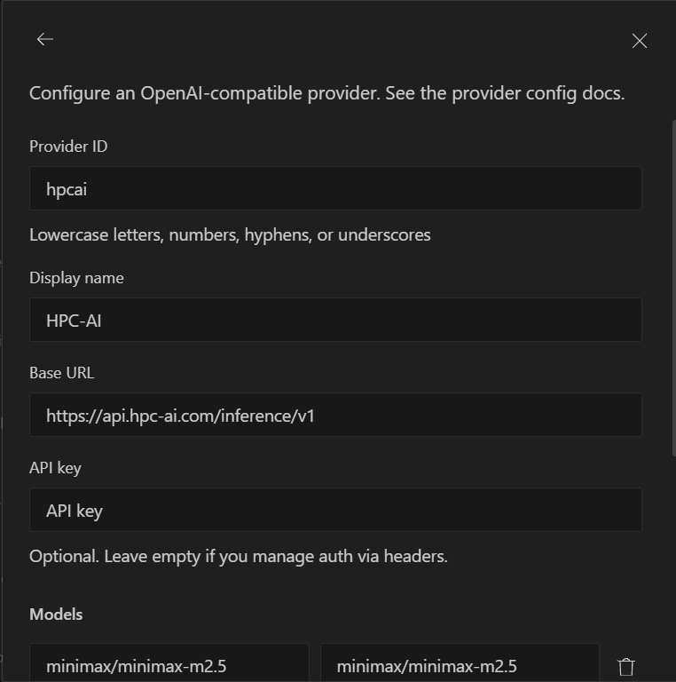Viewport: 676px width, 682px height.
Task: Click the "Provider ID" label text
Action: (68, 147)
